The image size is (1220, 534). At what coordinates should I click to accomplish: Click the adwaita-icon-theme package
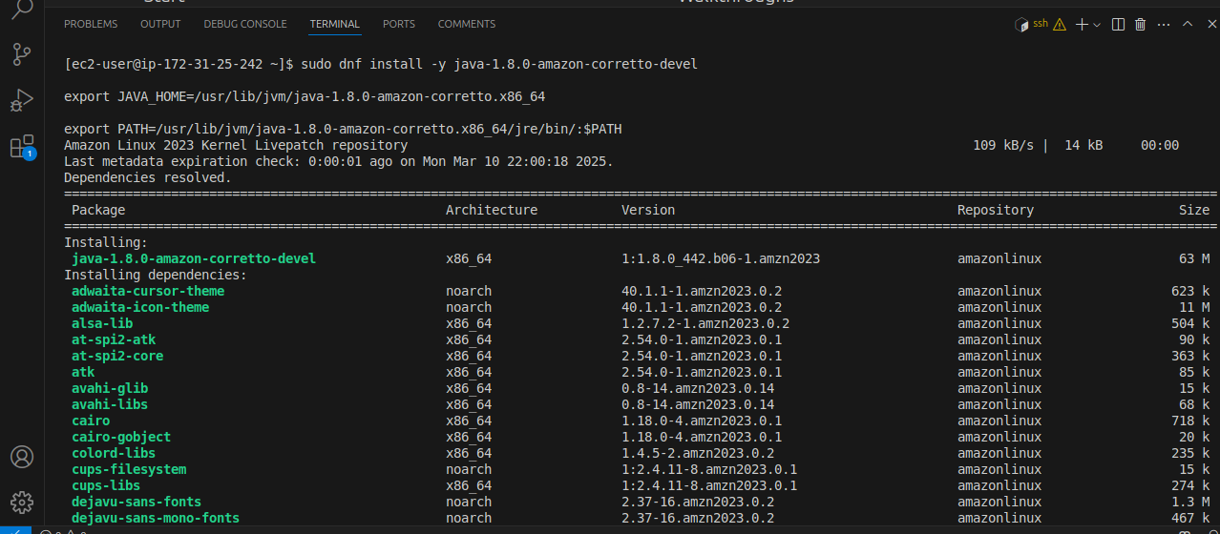pos(140,308)
